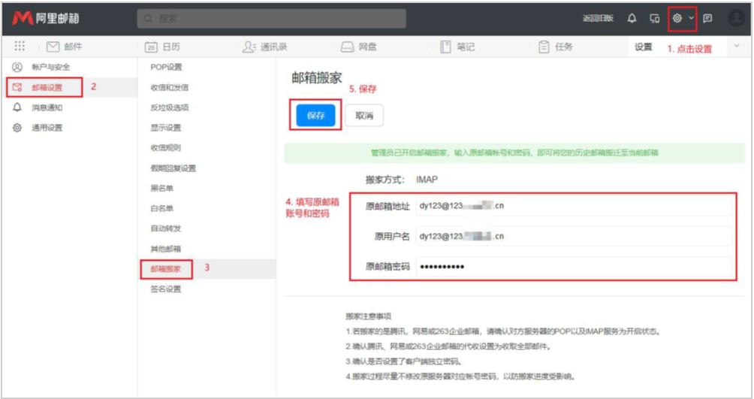Open 帐户与安全 in the sidebar
This screenshot has width=754, height=399.
coord(50,67)
